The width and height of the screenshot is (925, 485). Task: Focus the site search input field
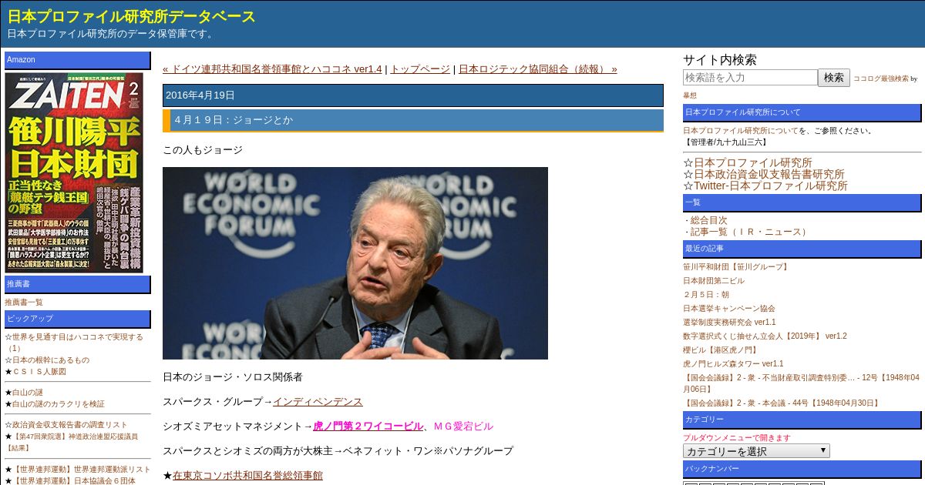point(750,77)
